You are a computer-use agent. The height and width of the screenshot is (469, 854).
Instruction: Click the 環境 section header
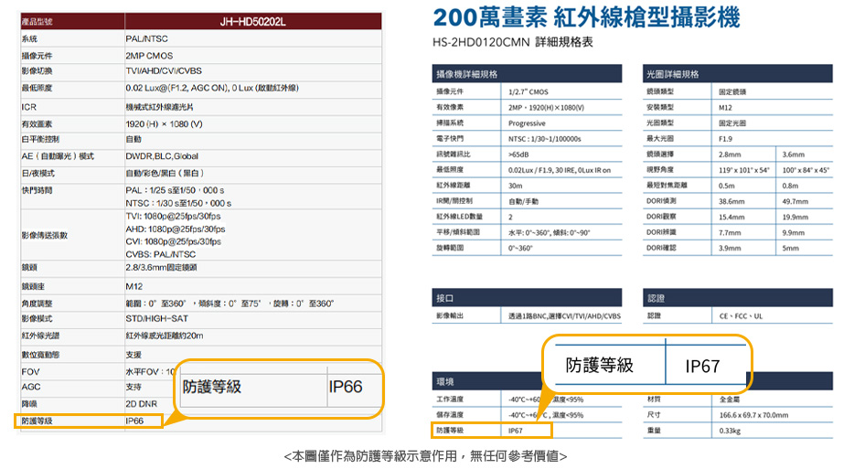pyautogui.click(x=487, y=381)
